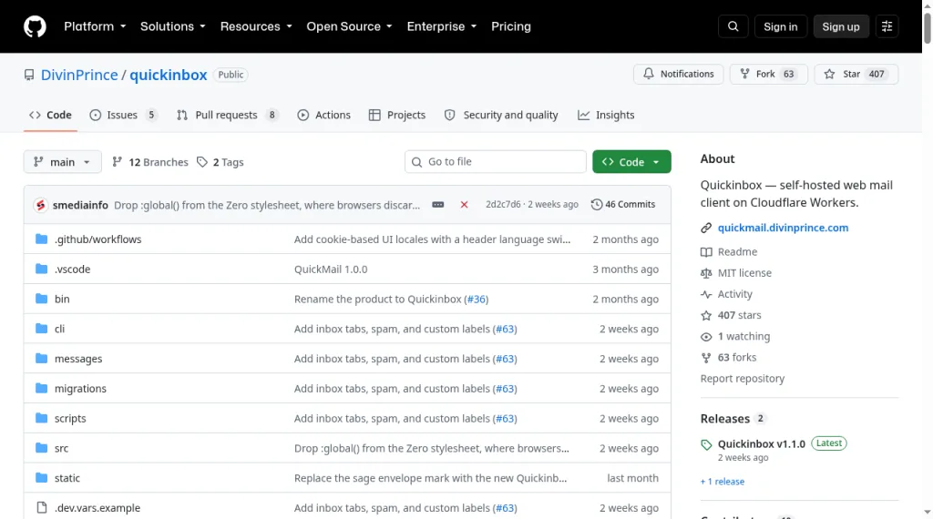Click the folder icon for cli

41,328
